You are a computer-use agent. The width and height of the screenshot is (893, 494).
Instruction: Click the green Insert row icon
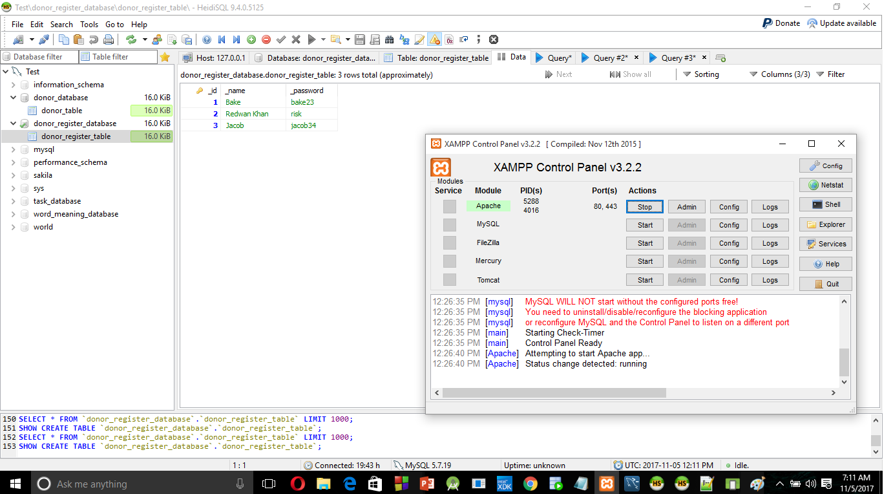(x=251, y=39)
